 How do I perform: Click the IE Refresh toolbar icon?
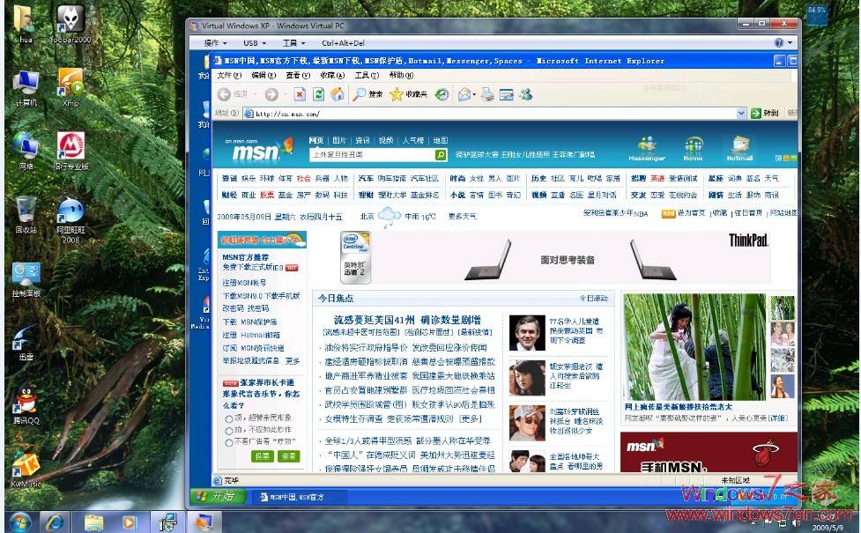318,94
